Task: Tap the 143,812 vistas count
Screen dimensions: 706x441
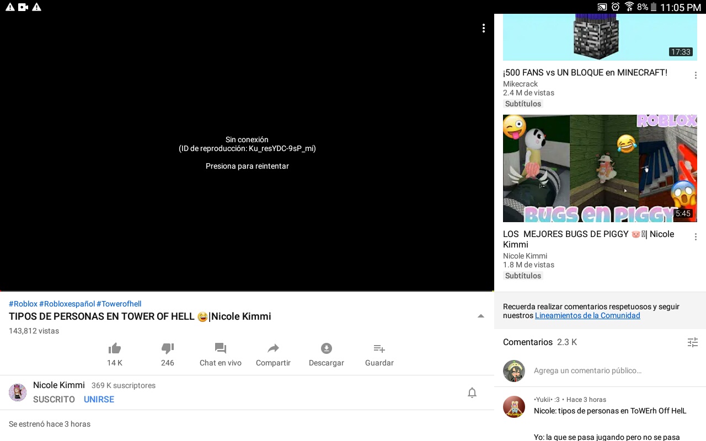Action: pos(34,331)
